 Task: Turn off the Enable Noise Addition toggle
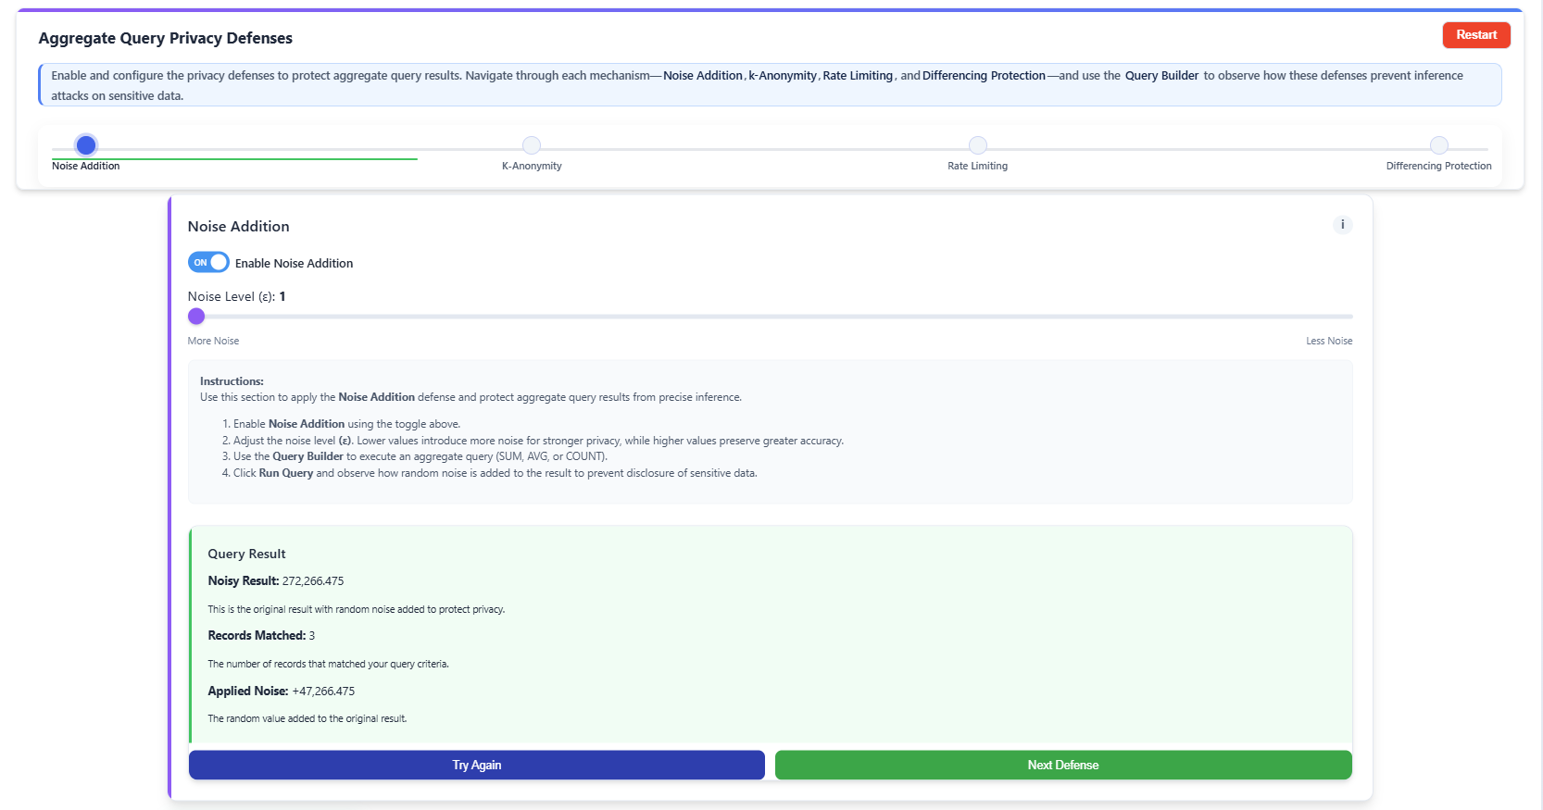208,263
